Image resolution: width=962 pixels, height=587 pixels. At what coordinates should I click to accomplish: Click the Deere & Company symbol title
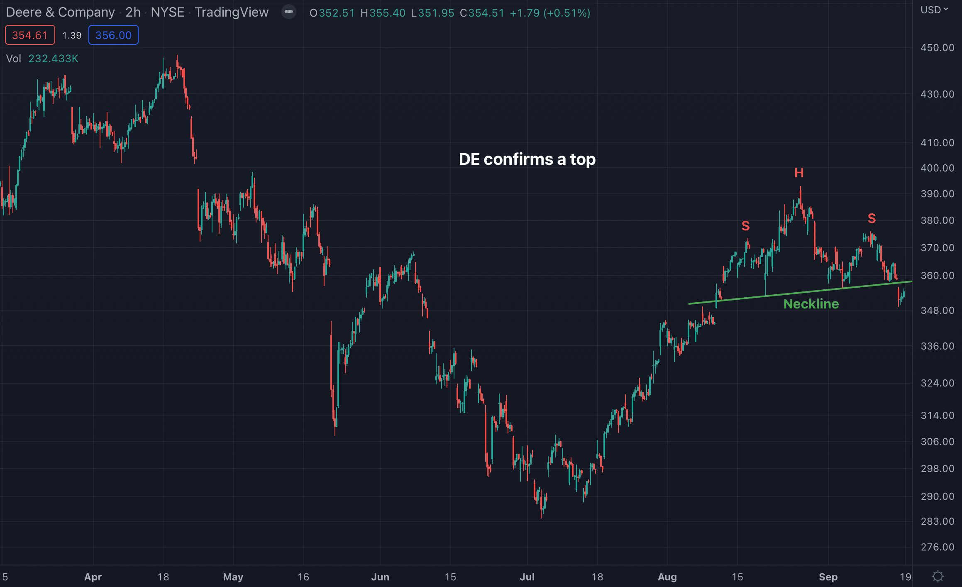pos(61,12)
